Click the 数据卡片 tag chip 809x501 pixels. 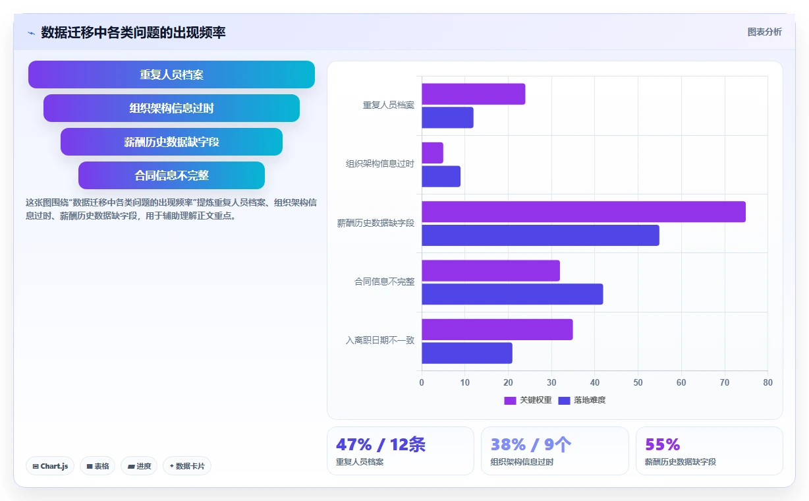click(x=187, y=466)
